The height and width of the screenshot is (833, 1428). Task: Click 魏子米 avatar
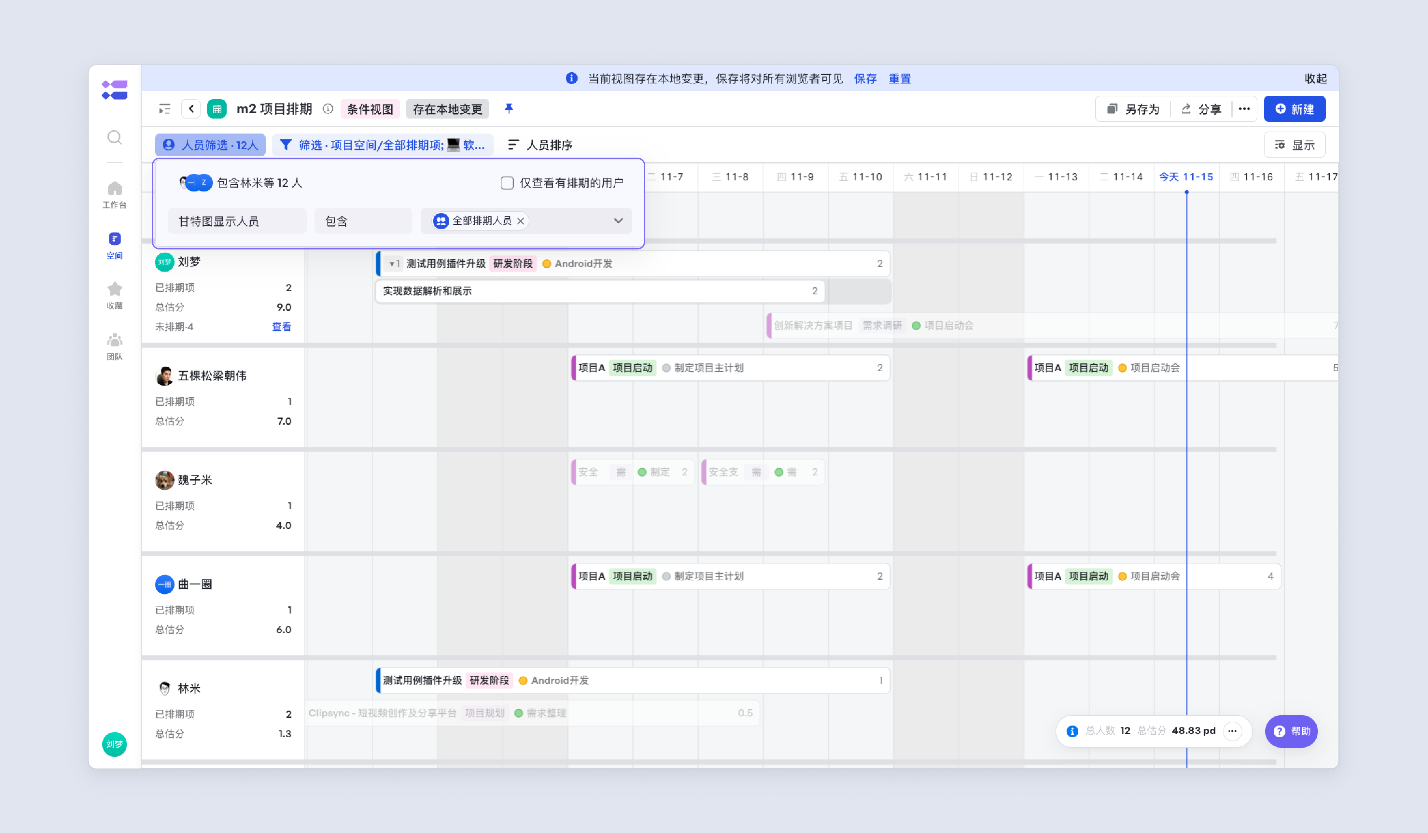164,480
